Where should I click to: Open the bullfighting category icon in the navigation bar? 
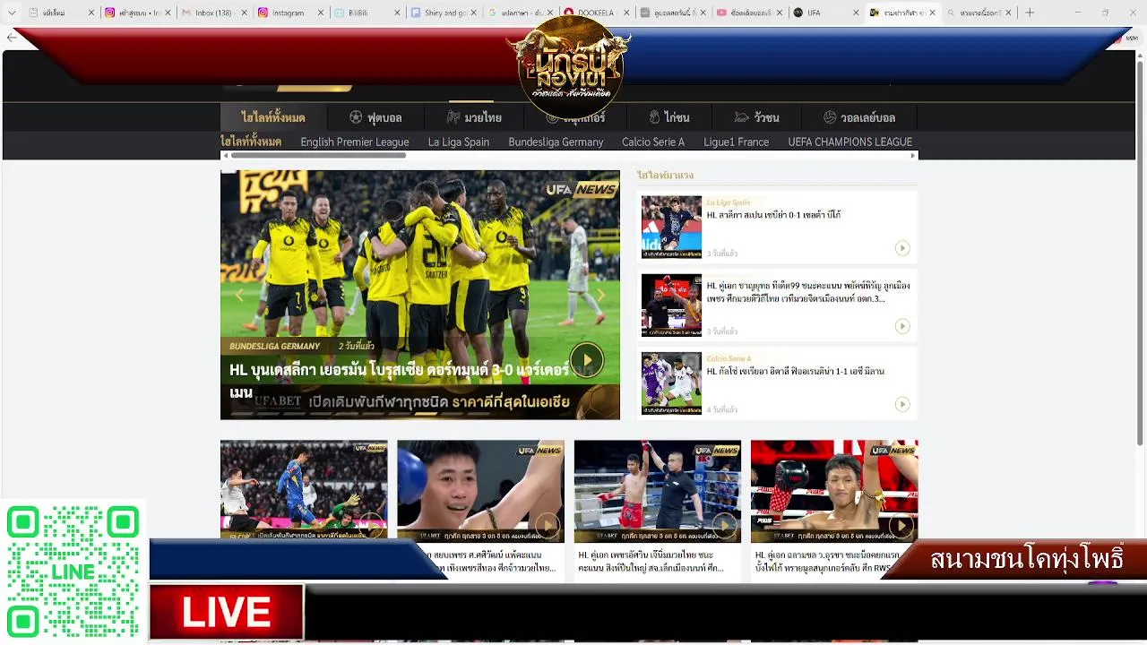pyautogui.click(x=741, y=117)
